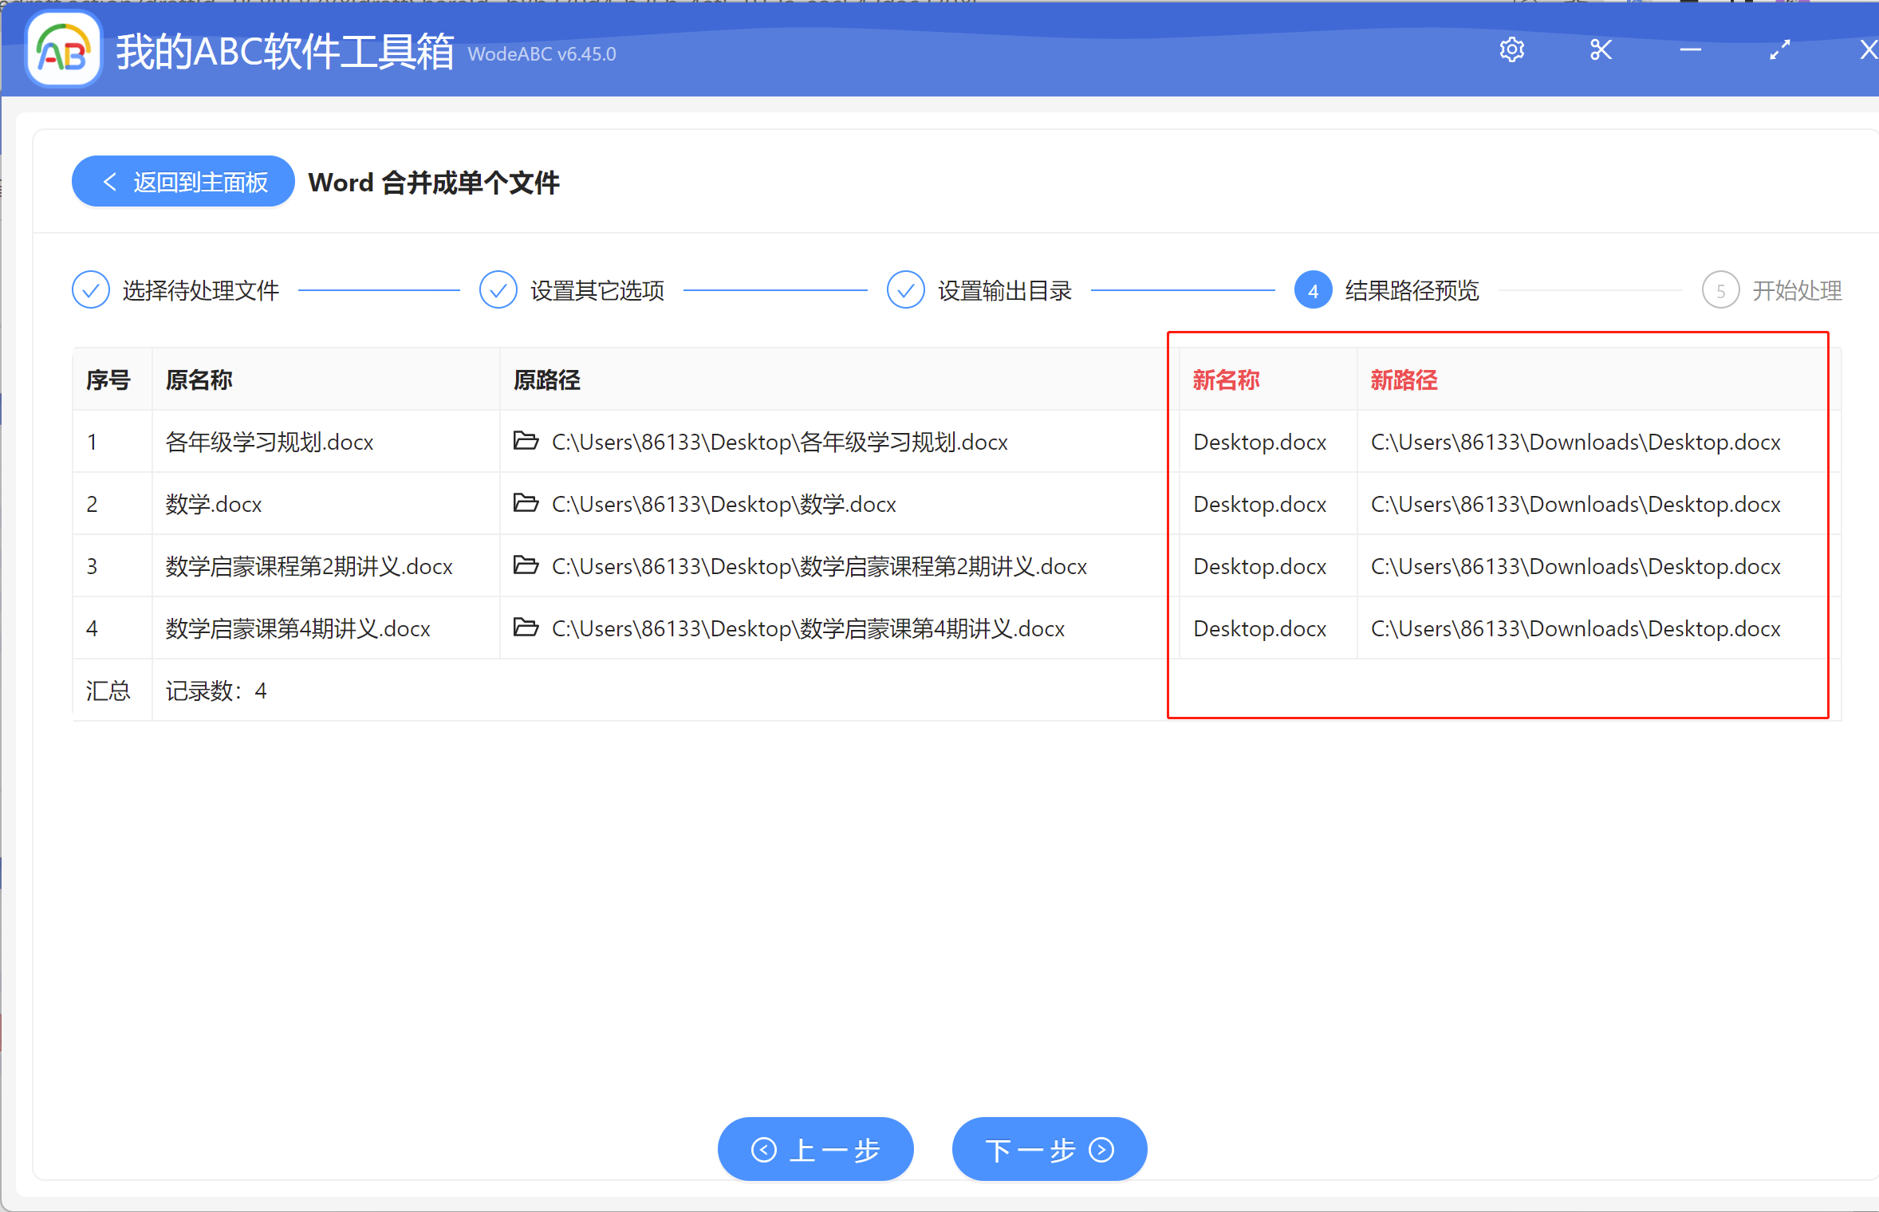
Task: Open folder icon for 数学启蒙课程第2期讲义.docx
Action: click(x=526, y=565)
